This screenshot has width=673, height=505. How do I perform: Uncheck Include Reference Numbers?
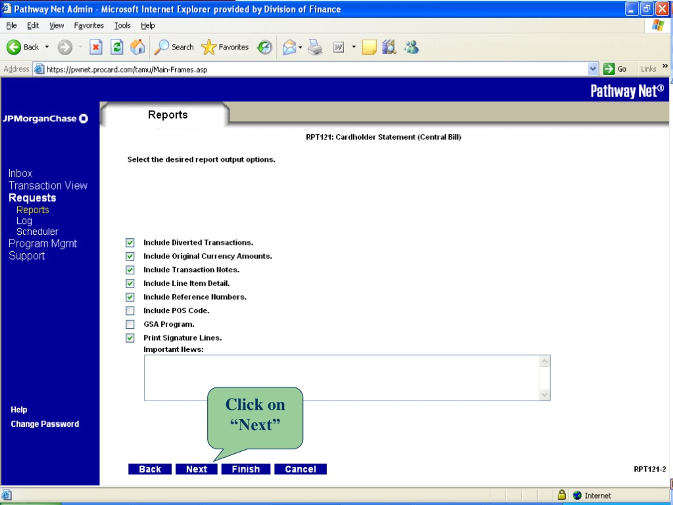pos(130,297)
